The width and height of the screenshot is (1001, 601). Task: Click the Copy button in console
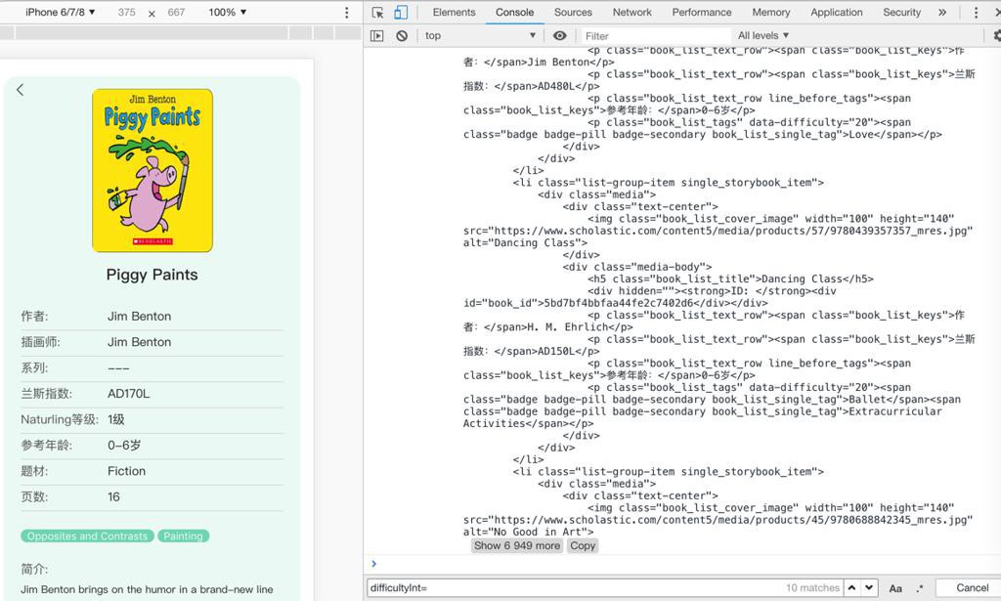tap(583, 545)
